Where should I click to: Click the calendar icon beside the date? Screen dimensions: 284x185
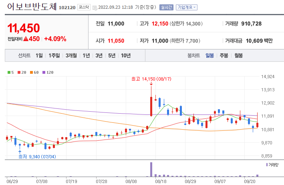click(x=95, y=8)
